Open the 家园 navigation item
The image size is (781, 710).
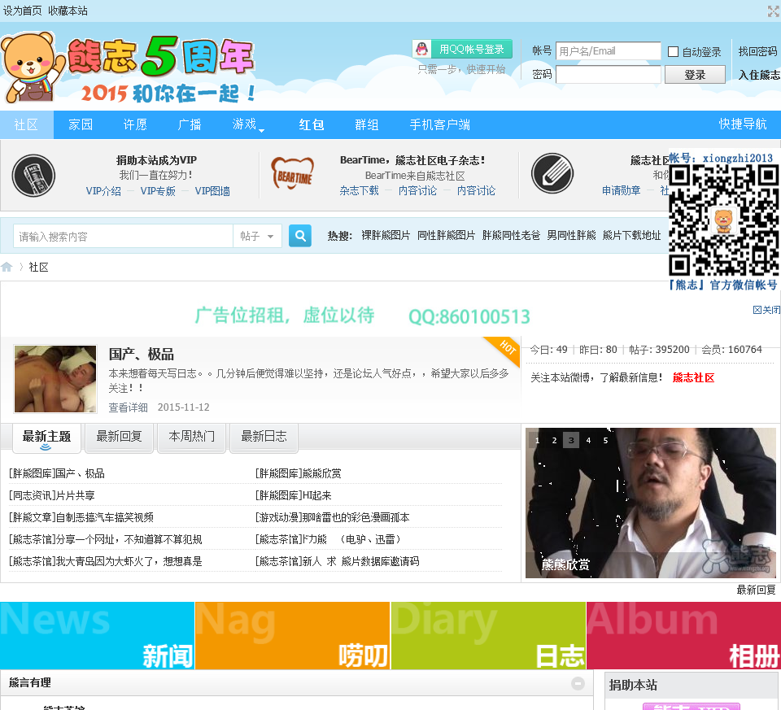[x=81, y=124]
